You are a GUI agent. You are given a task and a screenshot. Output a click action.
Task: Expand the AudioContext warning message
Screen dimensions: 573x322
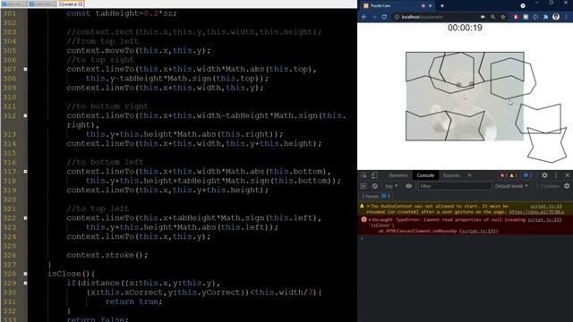[368, 207]
